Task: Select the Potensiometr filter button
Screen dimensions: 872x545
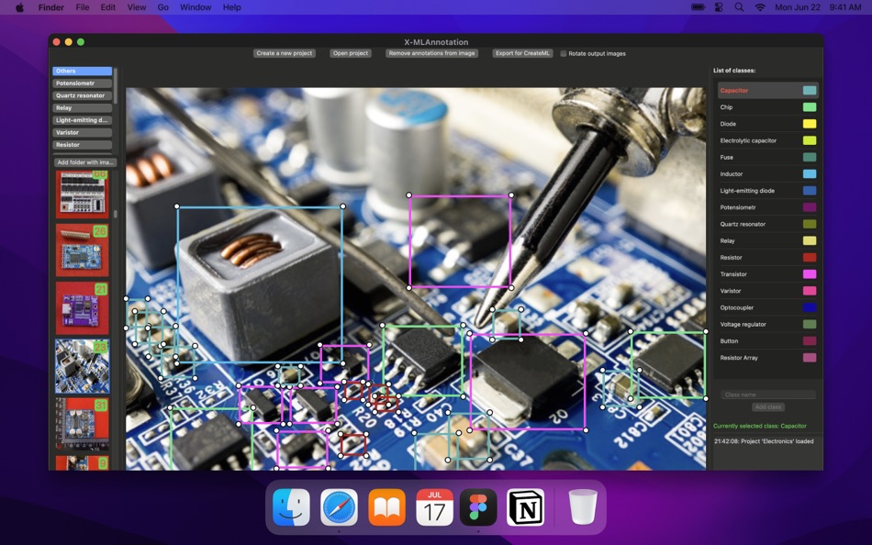Action: pyautogui.click(x=83, y=83)
